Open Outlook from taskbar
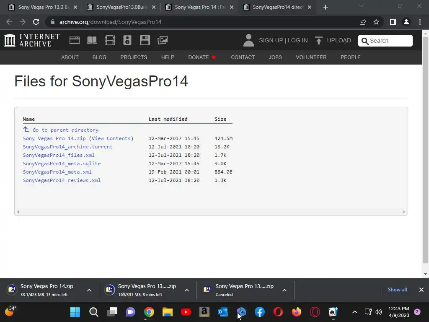The height and width of the screenshot is (322, 429). click(223, 312)
